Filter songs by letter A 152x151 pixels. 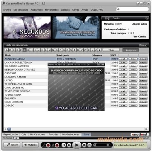[x=7, y=50]
